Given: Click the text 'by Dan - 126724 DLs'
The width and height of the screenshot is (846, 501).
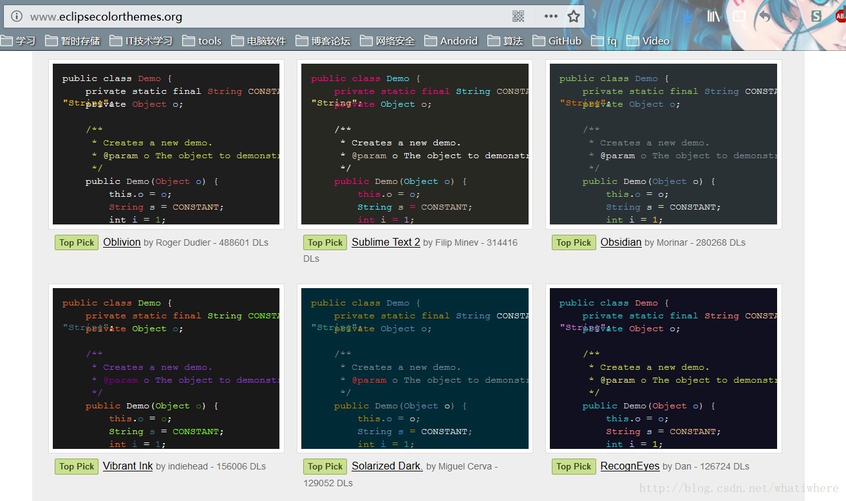Looking at the screenshot, I should click(706, 466).
